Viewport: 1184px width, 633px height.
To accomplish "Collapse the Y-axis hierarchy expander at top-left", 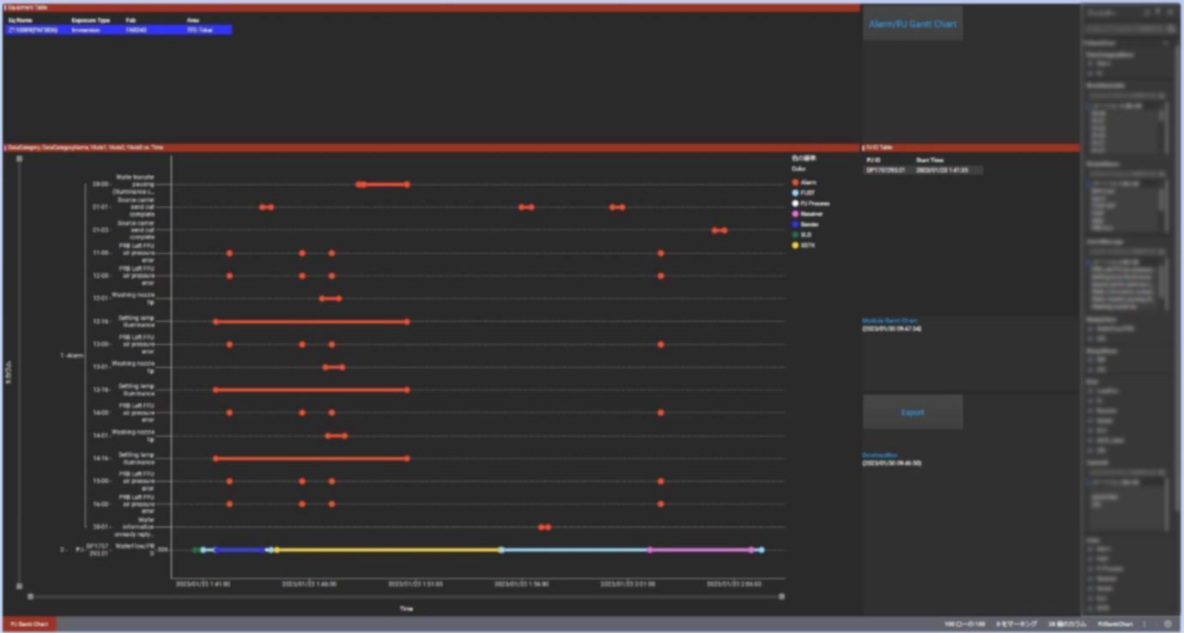I will tap(19, 159).
